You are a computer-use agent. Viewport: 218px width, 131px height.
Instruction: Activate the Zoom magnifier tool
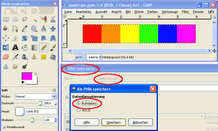(34, 29)
